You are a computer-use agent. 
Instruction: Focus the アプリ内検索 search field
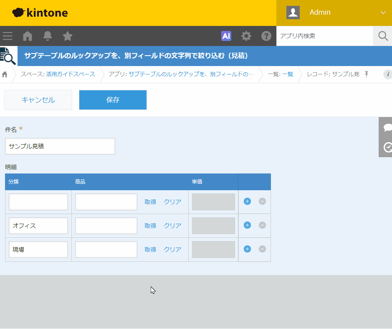[325, 36]
